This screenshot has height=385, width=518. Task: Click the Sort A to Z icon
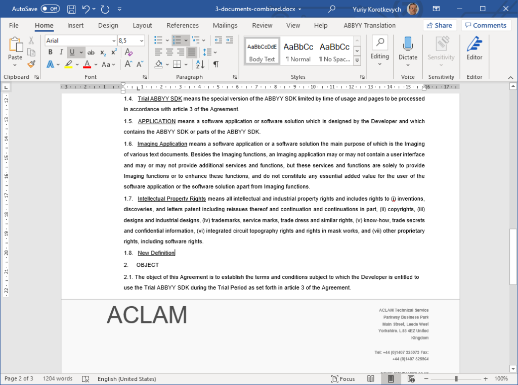(200, 64)
